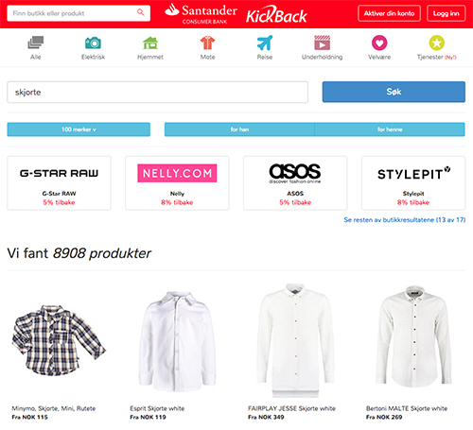Viewport: 473px width, 430px height.
Task: Select the Underholdning clapperboard icon
Action: pos(322,43)
